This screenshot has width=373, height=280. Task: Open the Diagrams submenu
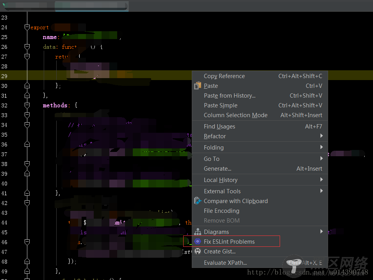(260, 232)
